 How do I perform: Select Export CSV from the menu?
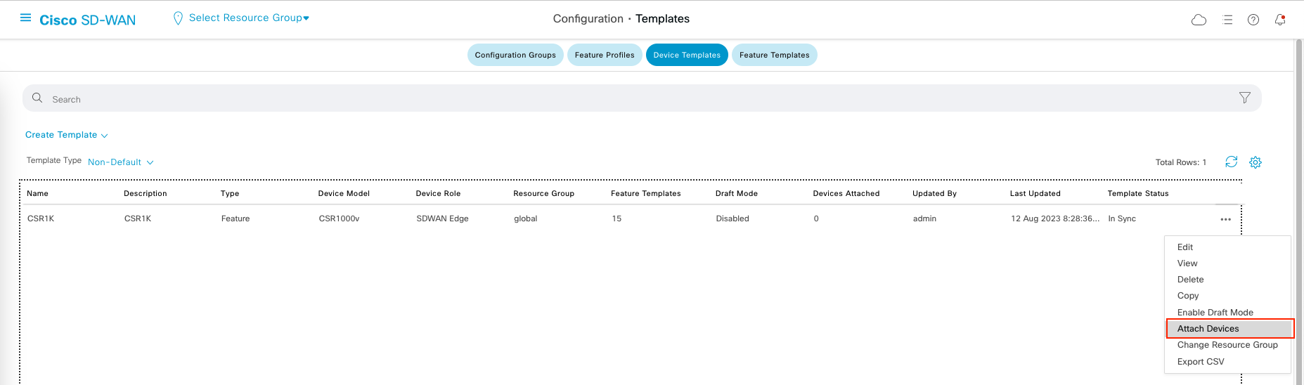(1200, 362)
